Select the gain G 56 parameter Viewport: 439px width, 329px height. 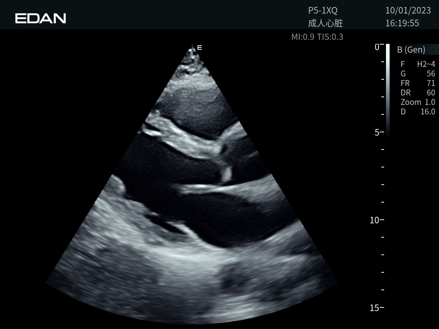coord(418,74)
